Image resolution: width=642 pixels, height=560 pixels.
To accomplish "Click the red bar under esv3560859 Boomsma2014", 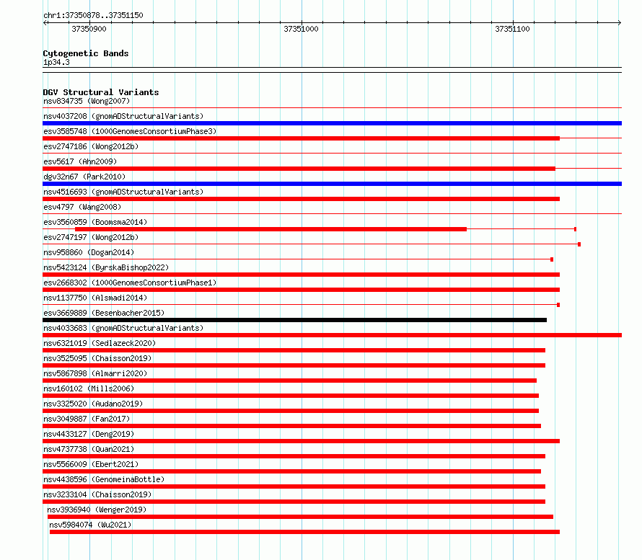I will pyautogui.click(x=271, y=229).
